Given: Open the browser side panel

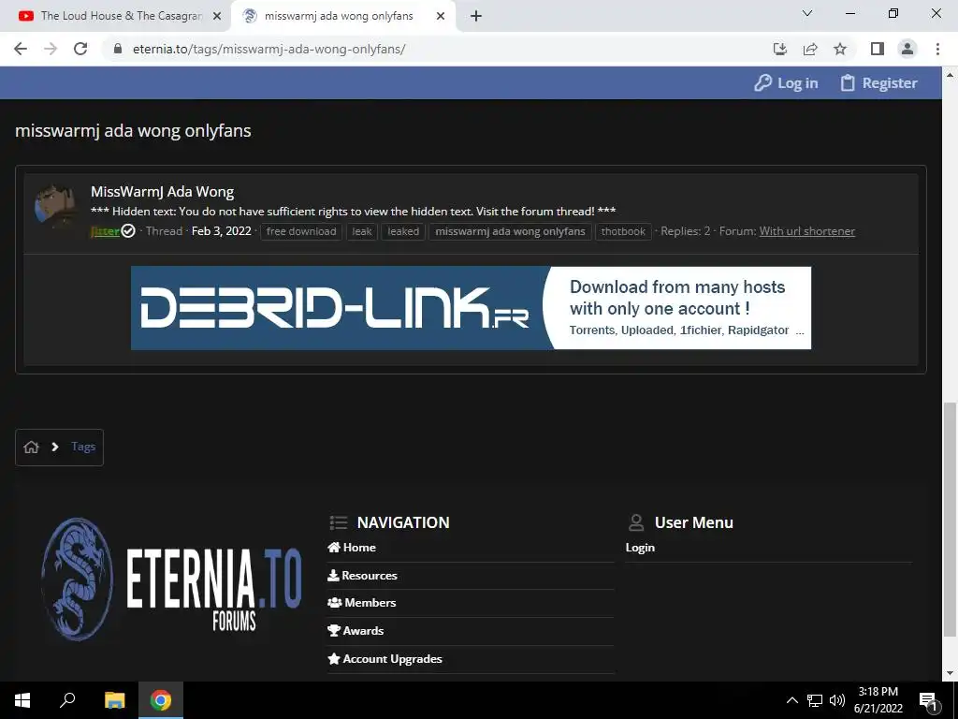Looking at the screenshot, I should [878, 49].
